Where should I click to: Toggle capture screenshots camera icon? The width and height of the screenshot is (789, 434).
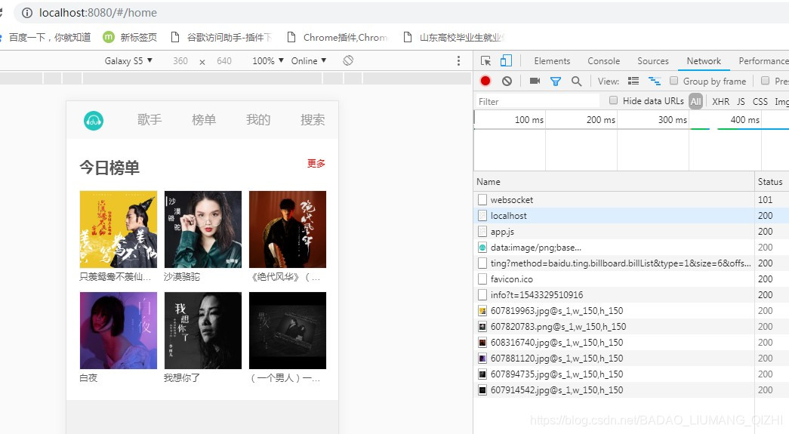[x=535, y=81]
